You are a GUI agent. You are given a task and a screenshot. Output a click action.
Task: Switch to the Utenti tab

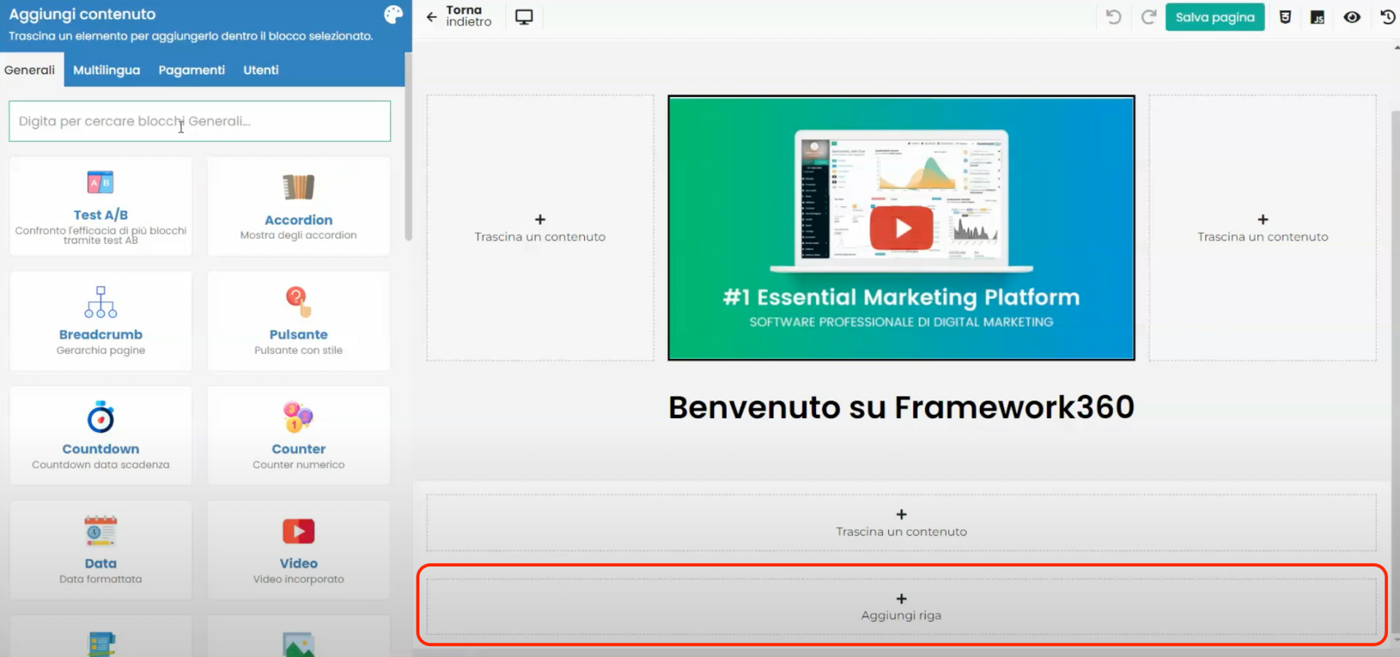tap(261, 70)
